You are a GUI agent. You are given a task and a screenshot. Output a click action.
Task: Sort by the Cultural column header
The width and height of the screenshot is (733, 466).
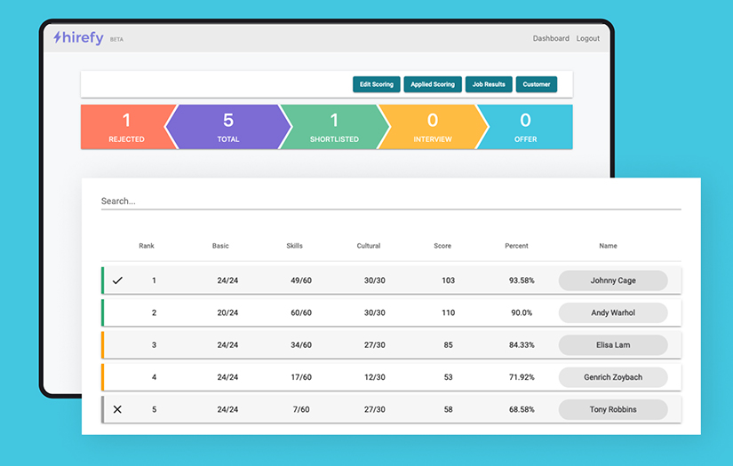pos(369,246)
